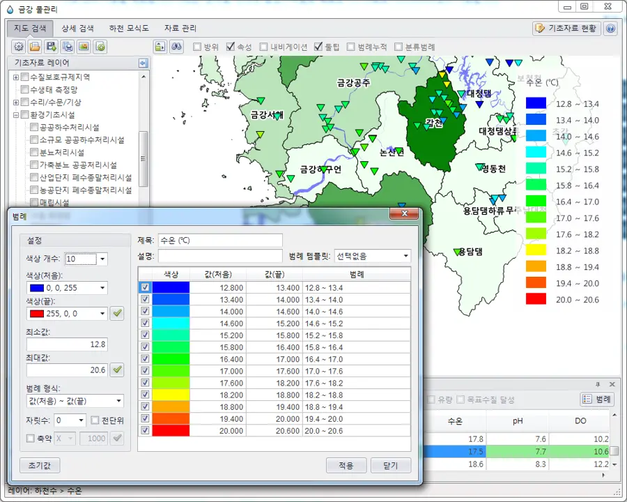
Task: Enable the 내비게이션 checkbox
Action: pos(263,47)
